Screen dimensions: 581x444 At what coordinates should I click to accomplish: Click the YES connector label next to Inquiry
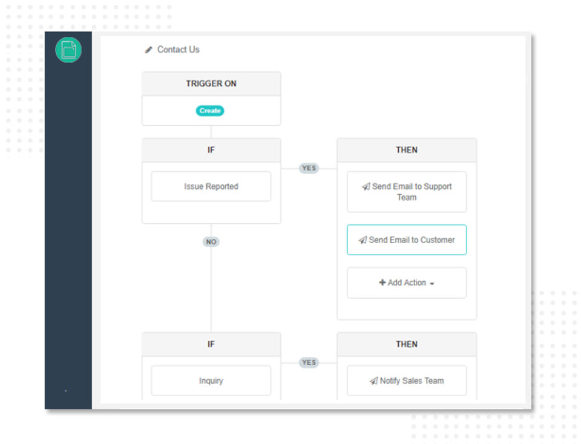(309, 362)
